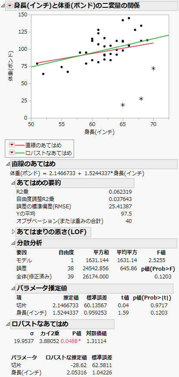Collapse the bivariate report outline disclosure triangle
The image size is (179, 377).
pyautogui.click(x=3, y=6)
